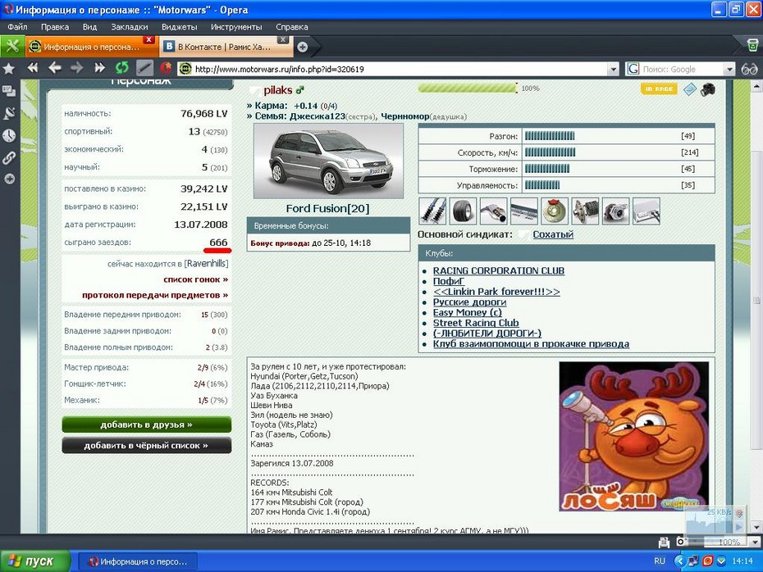
Task: Open a new tab with plus button
Action: (x=303, y=47)
